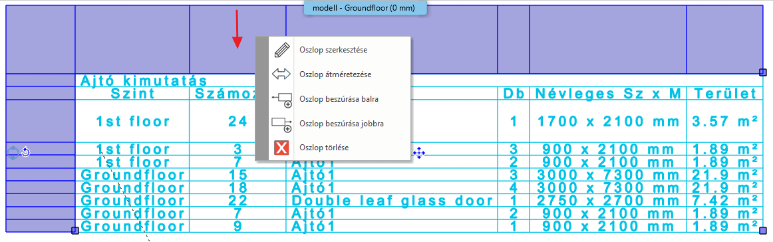Click the double-arrow Oszlop átméretezése icon
This screenshot has height=242, width=773.
(281, 75)
